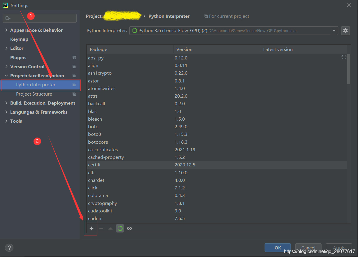
Task: Select the cffi package row
Action: click(x=217, y=172)
